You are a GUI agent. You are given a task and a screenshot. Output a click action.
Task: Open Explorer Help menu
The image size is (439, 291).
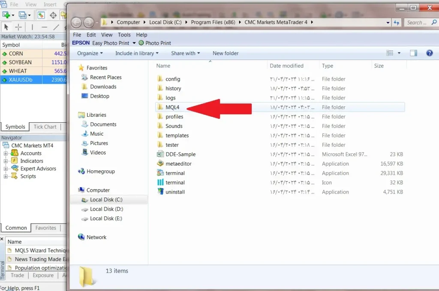click(141, 35)
